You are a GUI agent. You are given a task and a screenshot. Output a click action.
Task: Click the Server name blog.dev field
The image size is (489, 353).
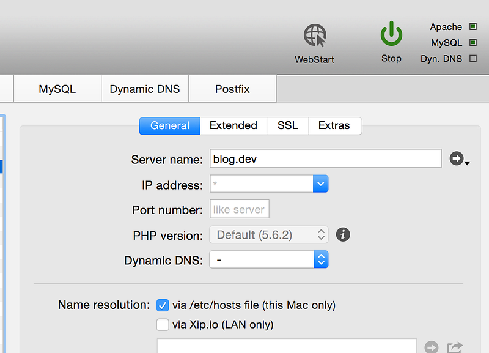click(326, 158)
